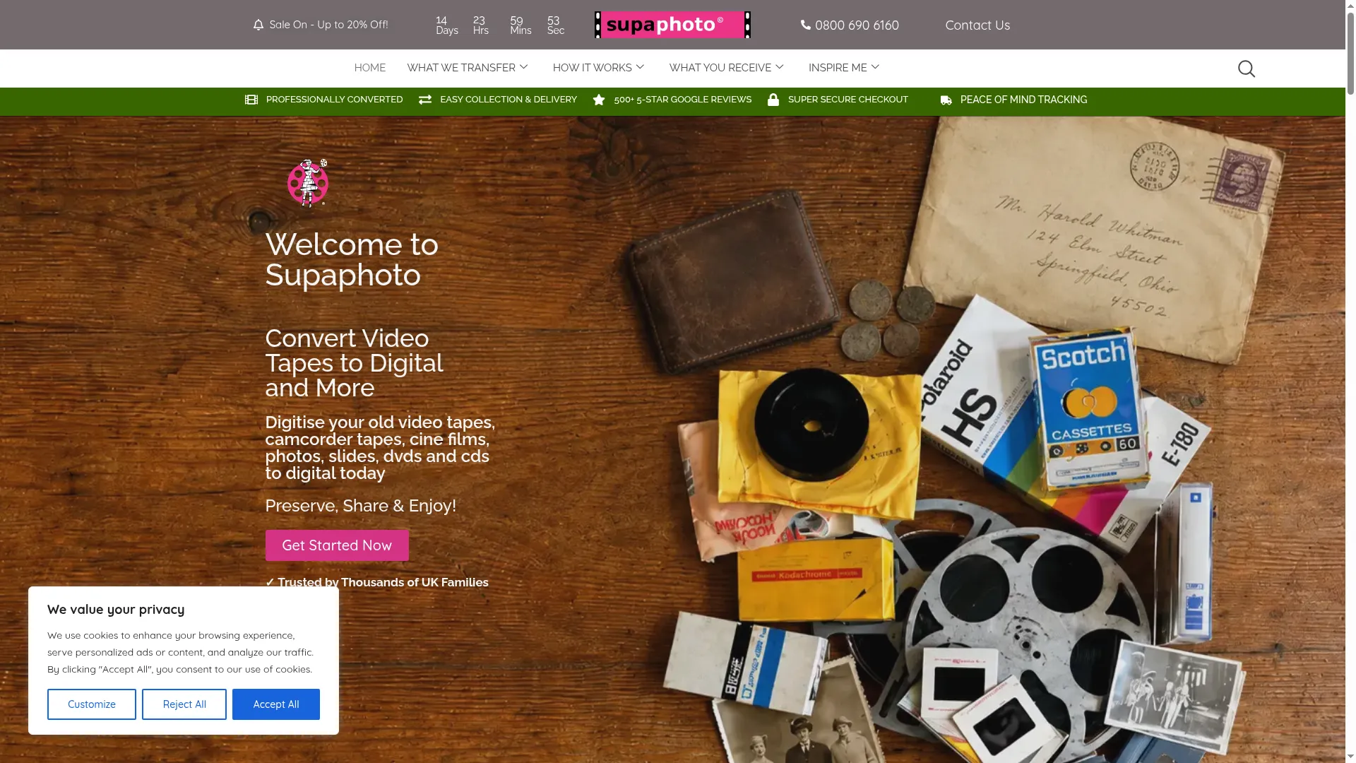
Task: Click the countdown 14 Days text
Action: (x=446, y=25)
